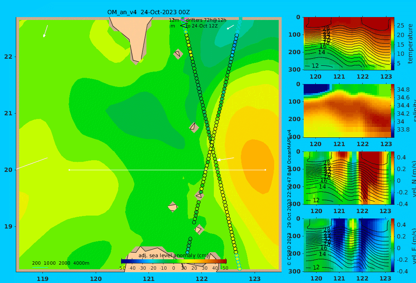Click the small island near 20.7N, 121.85E
Screen dimensions: 416x283
[194, 127]
